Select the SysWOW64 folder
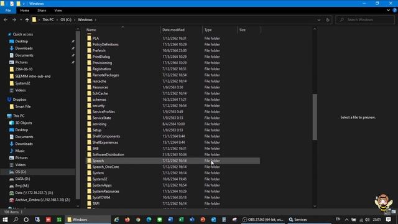 click(101, 197)
